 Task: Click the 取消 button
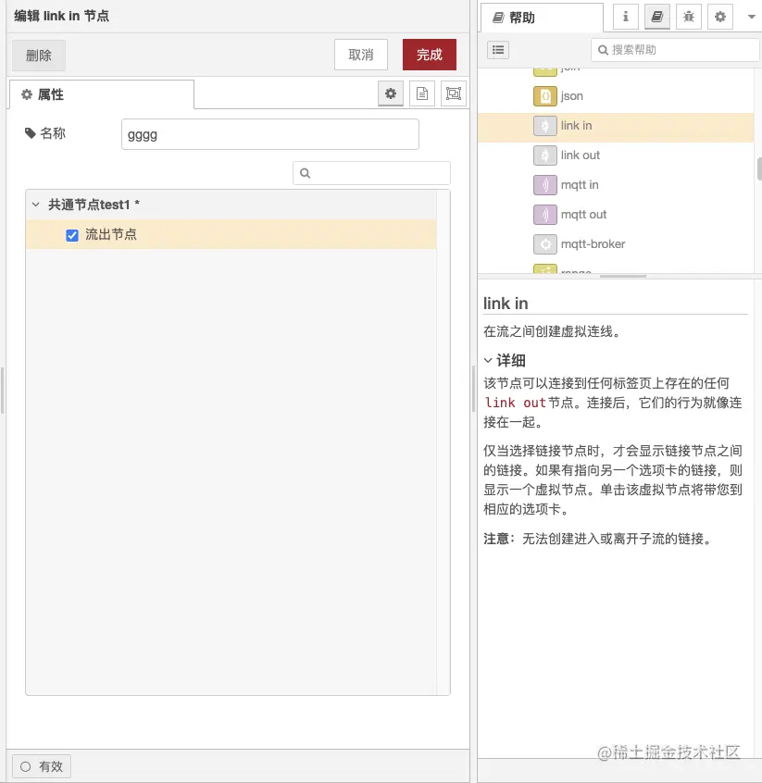361,55
